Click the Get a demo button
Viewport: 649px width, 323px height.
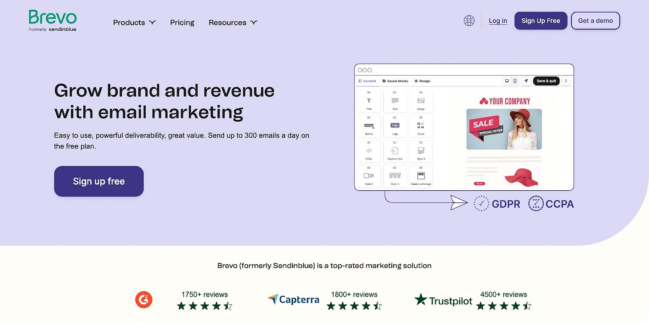click(596, 20)
